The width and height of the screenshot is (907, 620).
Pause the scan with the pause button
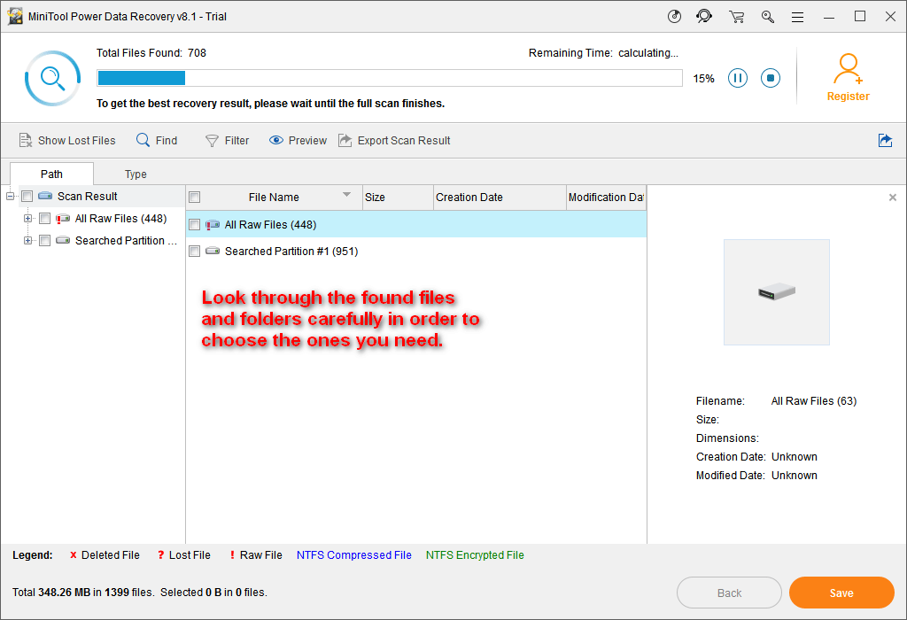[738, 78]
